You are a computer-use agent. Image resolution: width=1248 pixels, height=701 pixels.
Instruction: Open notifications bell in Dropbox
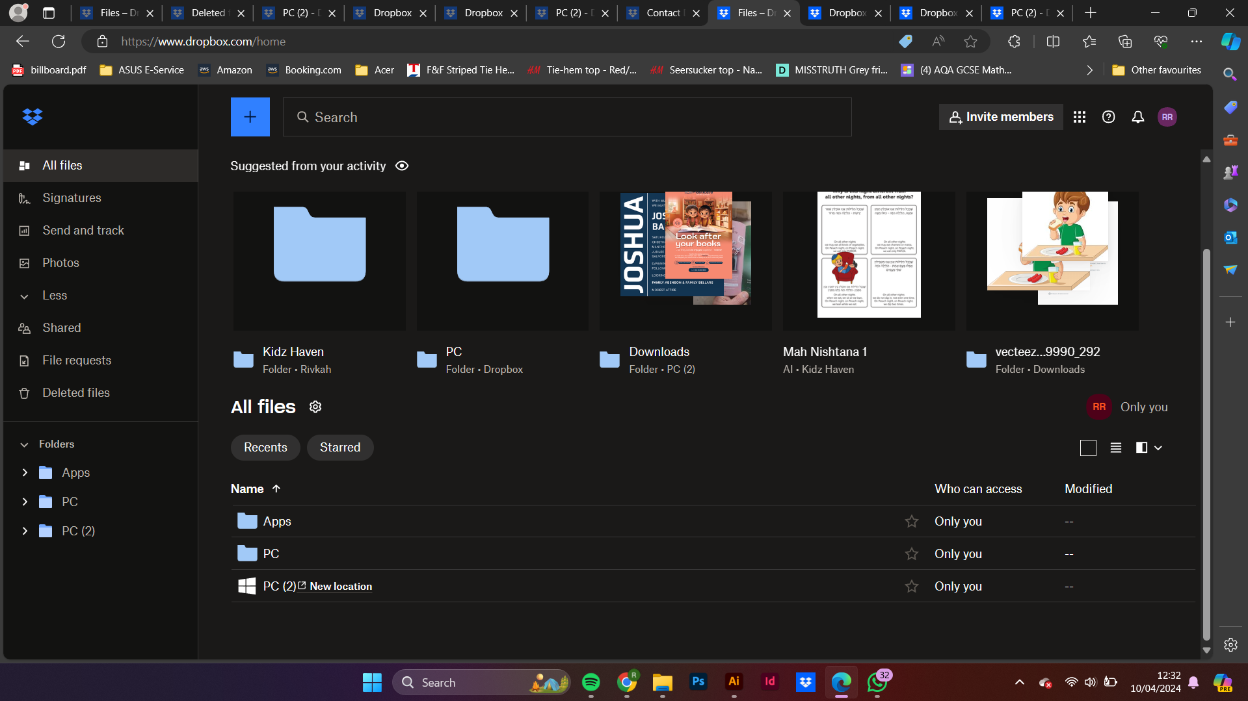[1138, 117]
